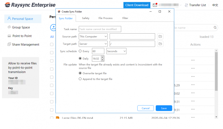Click the Large Files PK-EN.mp4 file icon
223x129 pixels.
[58, 118]
